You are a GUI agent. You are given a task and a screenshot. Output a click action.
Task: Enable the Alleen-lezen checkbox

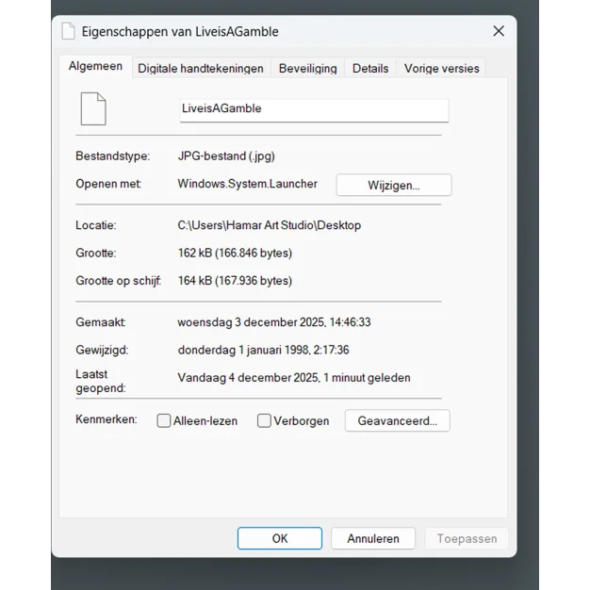click(x=164, y=421)
